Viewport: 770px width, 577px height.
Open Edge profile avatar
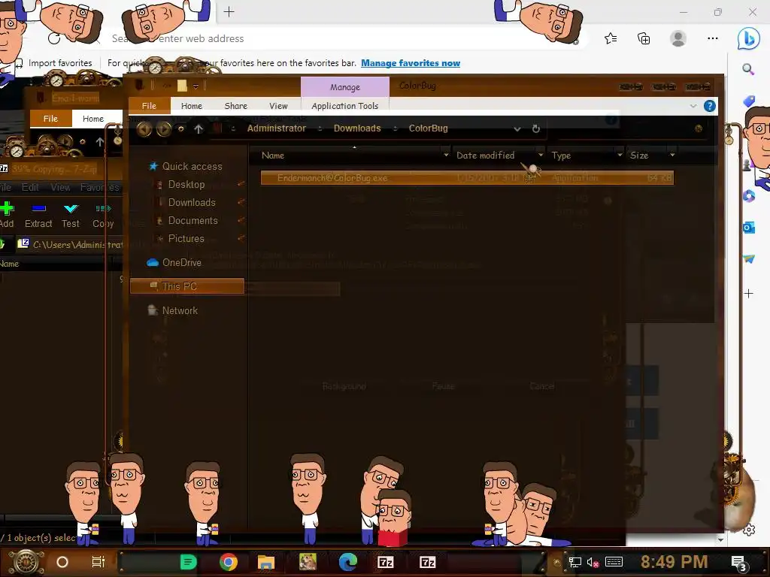pyautogui.click(x=678, y=38)
